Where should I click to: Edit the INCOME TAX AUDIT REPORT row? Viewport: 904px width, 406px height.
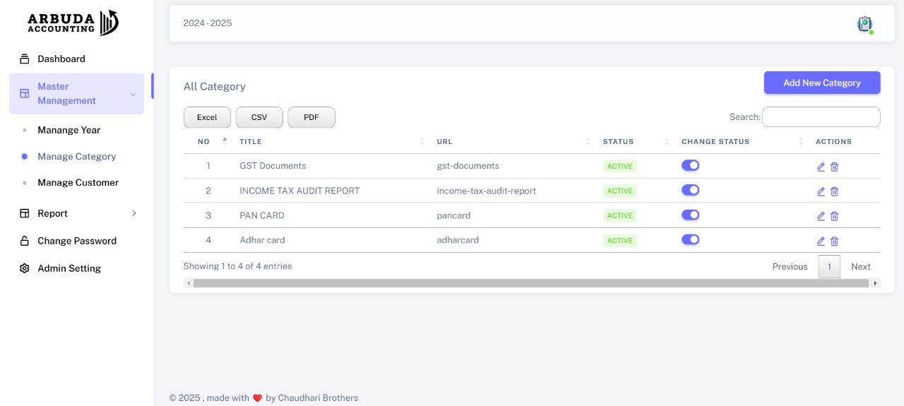pos(821,191)
